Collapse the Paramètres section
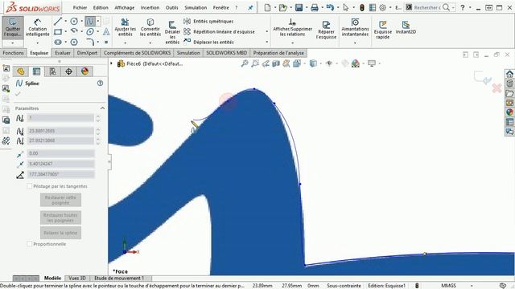This screenshot has height=289, width=515. [x=102, y=108]
